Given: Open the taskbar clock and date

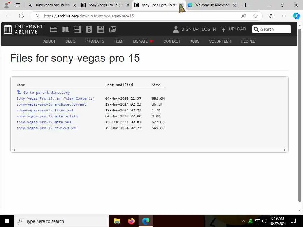Looking at the screenshot, I should coord(278,221).
